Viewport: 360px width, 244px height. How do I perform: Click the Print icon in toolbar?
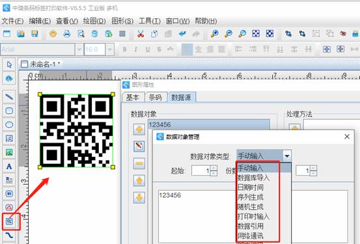[67, 34]
